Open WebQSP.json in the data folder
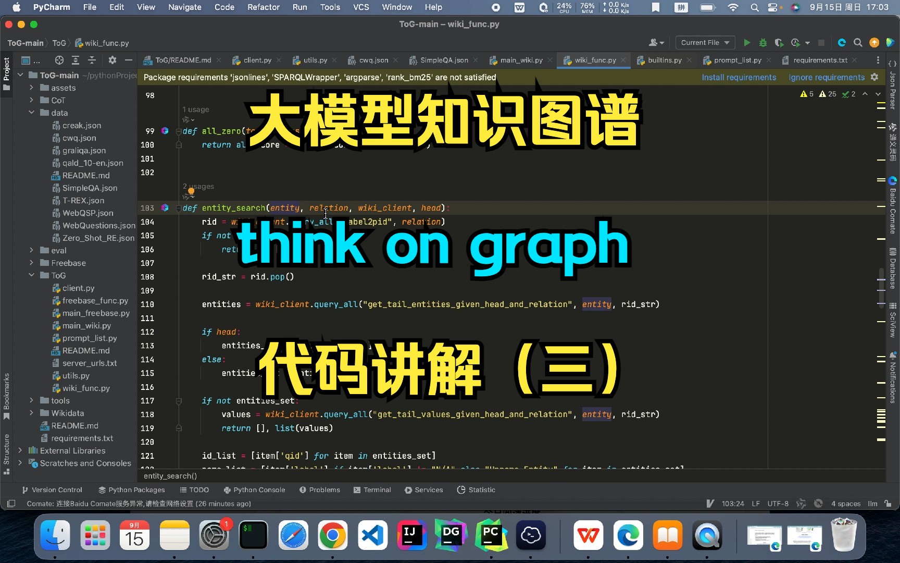Viewport: 900px width, 563px height. 87,213
